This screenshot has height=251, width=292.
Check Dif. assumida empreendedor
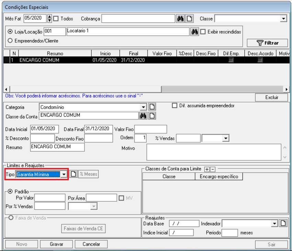[x=175, y=105]
